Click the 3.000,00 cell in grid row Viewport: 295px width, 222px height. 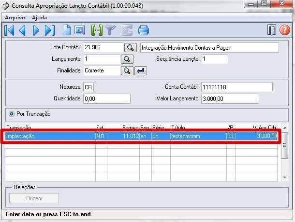tap(256, 136)
